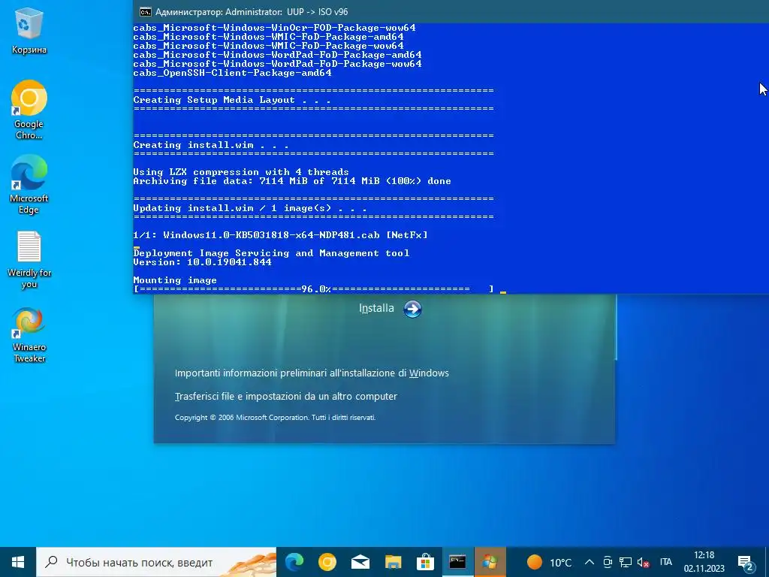Open the Mail app from the taskbar

click(360, 562)
